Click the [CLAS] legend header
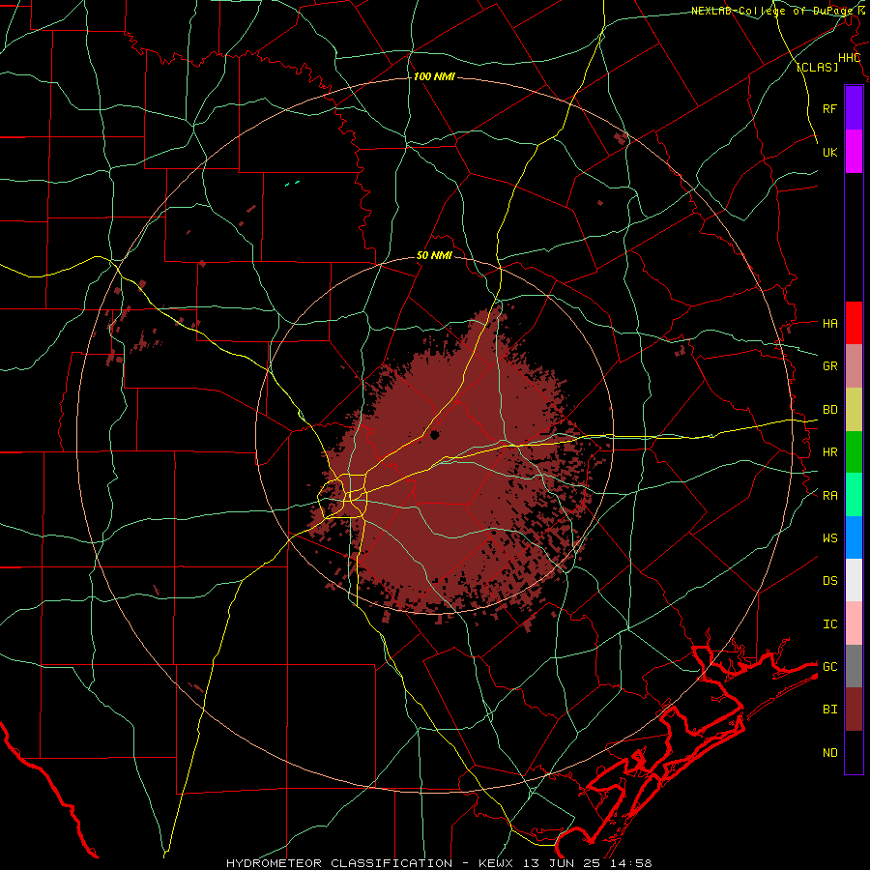870x870 pixels. click(x=817, y=68)
